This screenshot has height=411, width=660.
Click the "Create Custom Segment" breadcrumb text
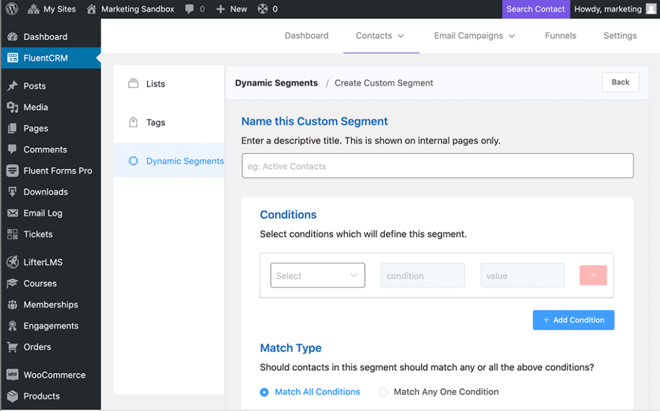[384, 83]
